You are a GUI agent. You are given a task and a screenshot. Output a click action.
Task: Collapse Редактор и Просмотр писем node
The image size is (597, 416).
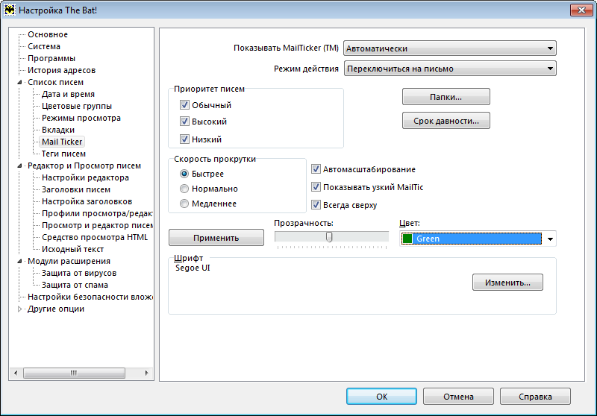[x=20, y=166]
